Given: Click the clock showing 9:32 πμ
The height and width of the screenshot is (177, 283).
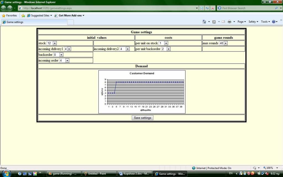Looking at the screenshot, I should tap(275, 174).
